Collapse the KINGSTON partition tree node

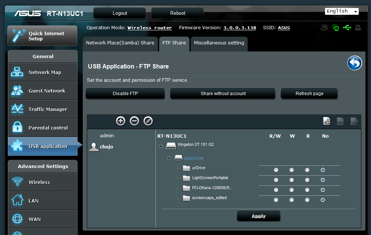(169, 158)
